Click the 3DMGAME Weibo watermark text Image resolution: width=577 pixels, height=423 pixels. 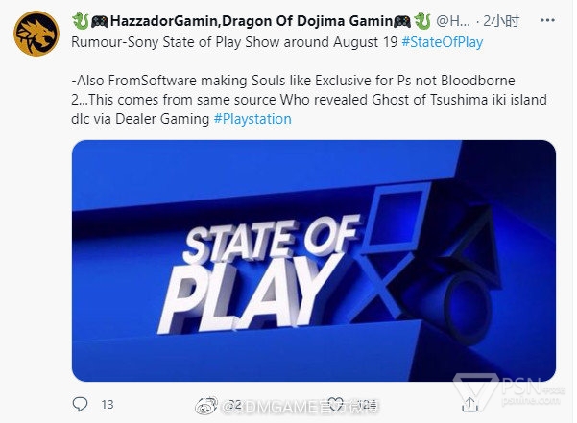point(288,407)
